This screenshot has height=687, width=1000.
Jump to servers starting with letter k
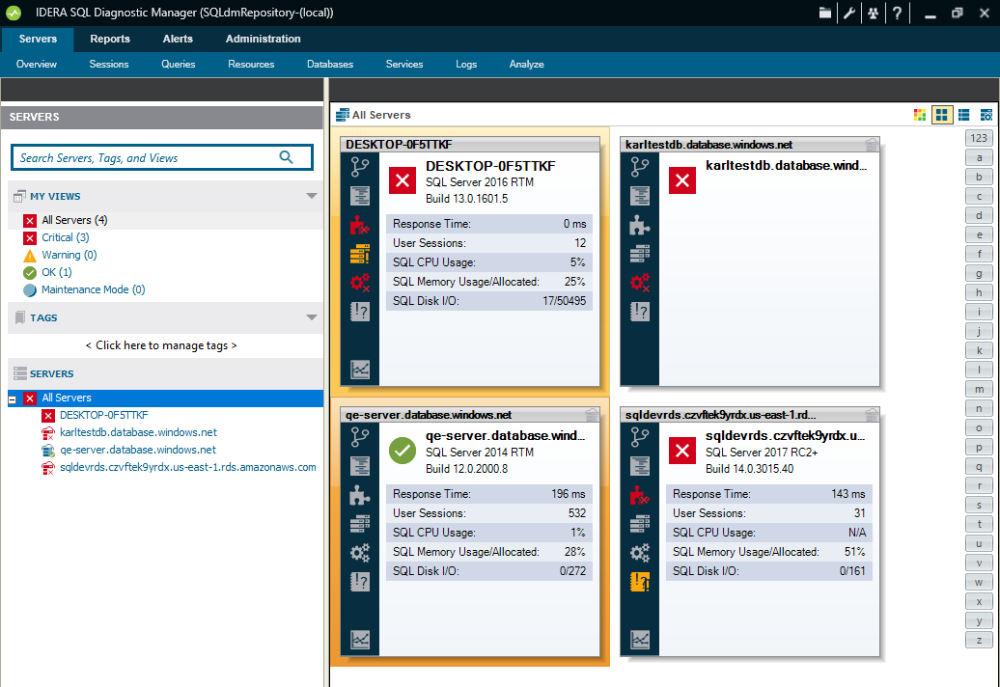(979, 350)
